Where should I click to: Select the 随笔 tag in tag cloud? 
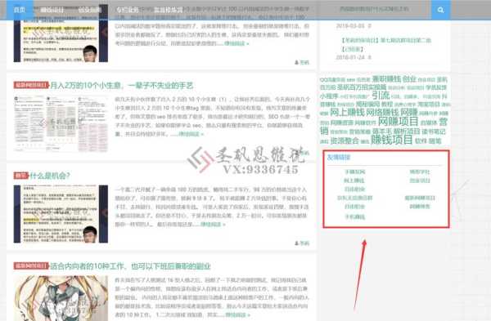(435, 141)
